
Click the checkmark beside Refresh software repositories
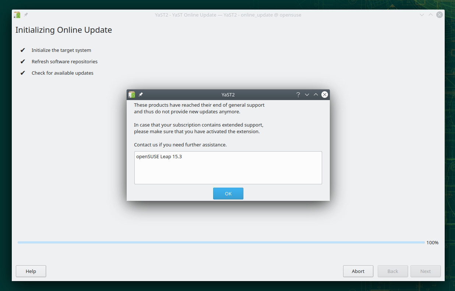tap(23, 61)
